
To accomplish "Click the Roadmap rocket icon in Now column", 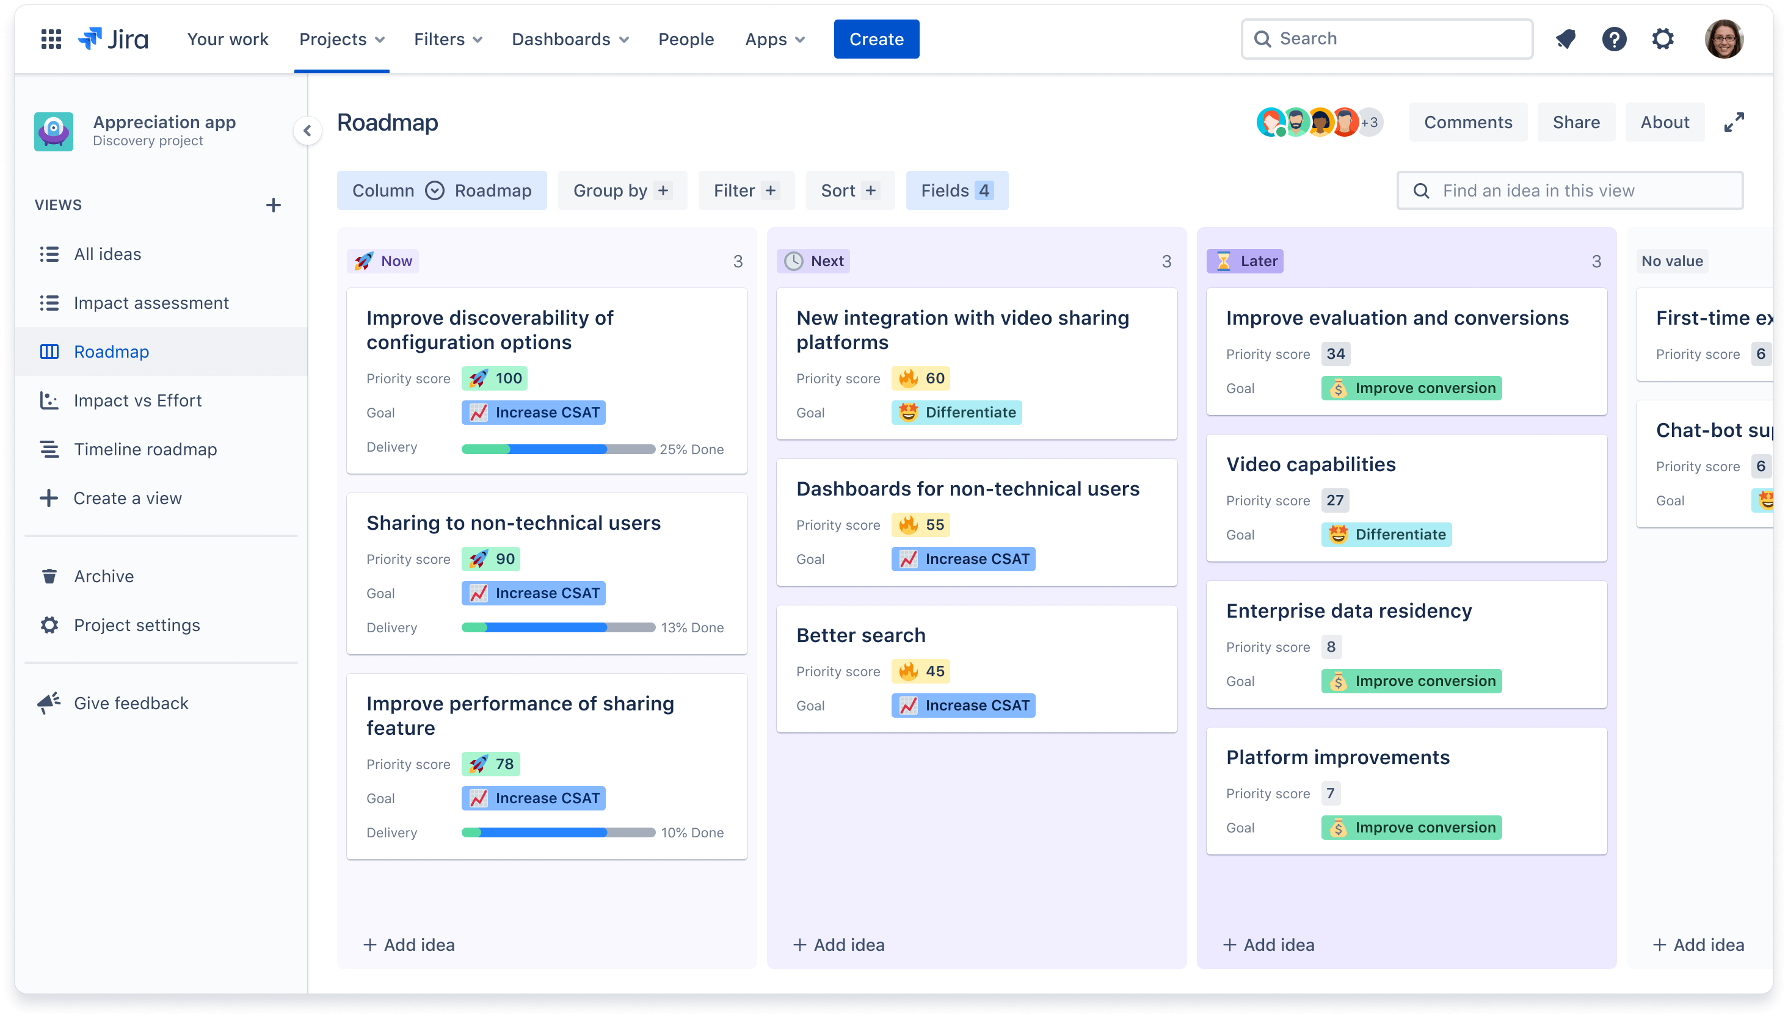I will 362,261.
